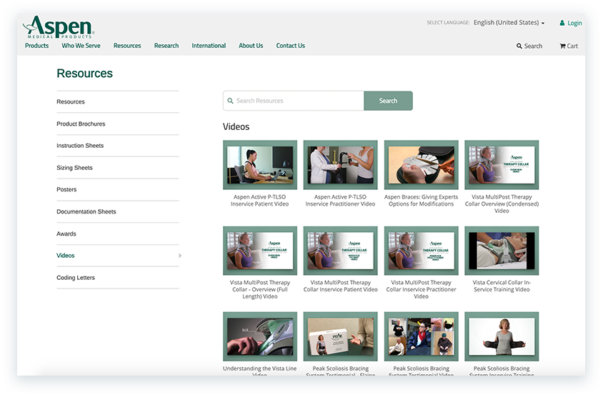Select Sizing Sheets in the sidebar
The image size is (603, 397).
pos(74,168)
